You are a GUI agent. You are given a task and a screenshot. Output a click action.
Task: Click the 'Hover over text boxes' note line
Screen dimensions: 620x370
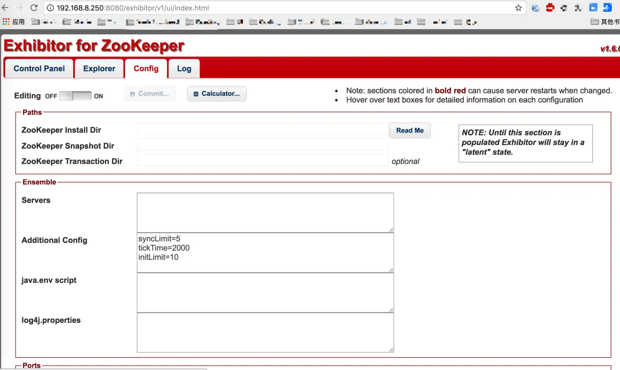465,100
